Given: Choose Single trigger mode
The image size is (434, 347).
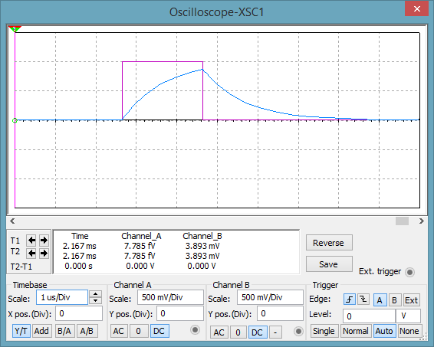Looking at the screenshot, I should point(324,331).
